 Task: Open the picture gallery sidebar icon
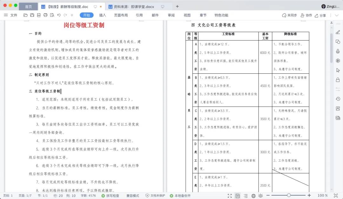coord(338,118)
